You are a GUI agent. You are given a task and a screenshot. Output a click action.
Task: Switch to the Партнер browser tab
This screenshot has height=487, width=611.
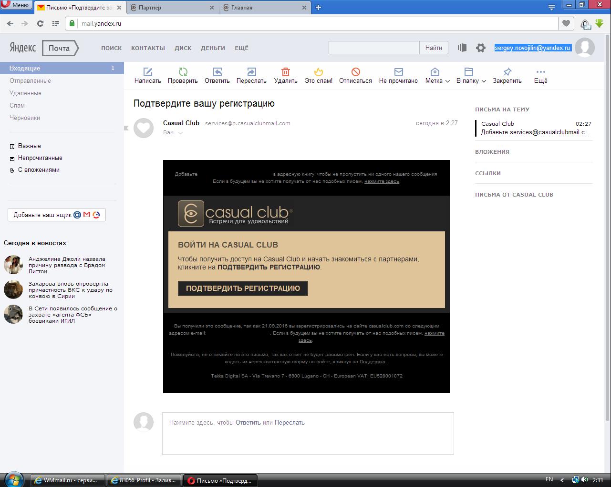click(173, 8)
